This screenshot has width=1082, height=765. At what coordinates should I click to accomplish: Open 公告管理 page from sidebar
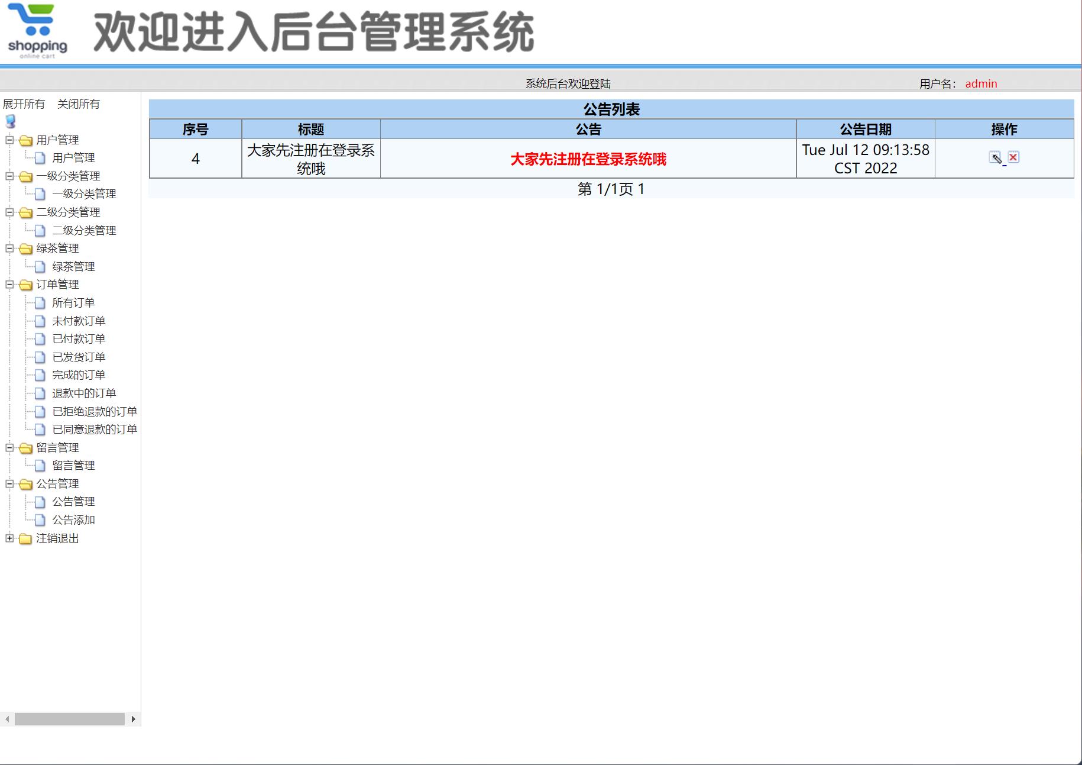[x=73, y=501]
